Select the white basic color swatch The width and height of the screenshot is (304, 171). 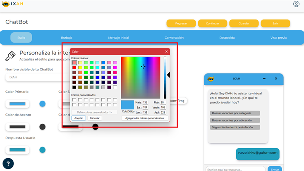tap(115, 87)
